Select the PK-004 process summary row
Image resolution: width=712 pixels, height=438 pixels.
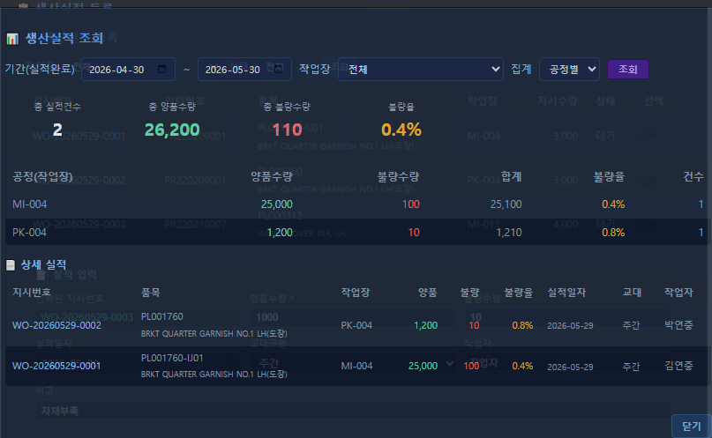tap(358, 232)
